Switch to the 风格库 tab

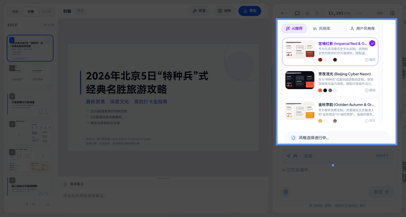pyautogui.click(x=322, y=28)
